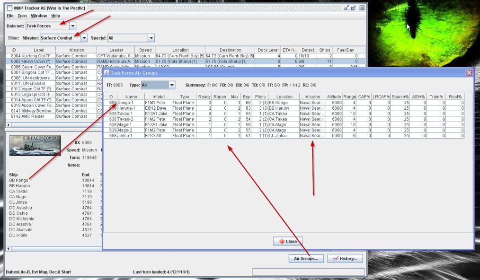Viewport: 480px width, 280px height.
Task: Select the Atago-2 air group row
Action: (x=284, y=130)
